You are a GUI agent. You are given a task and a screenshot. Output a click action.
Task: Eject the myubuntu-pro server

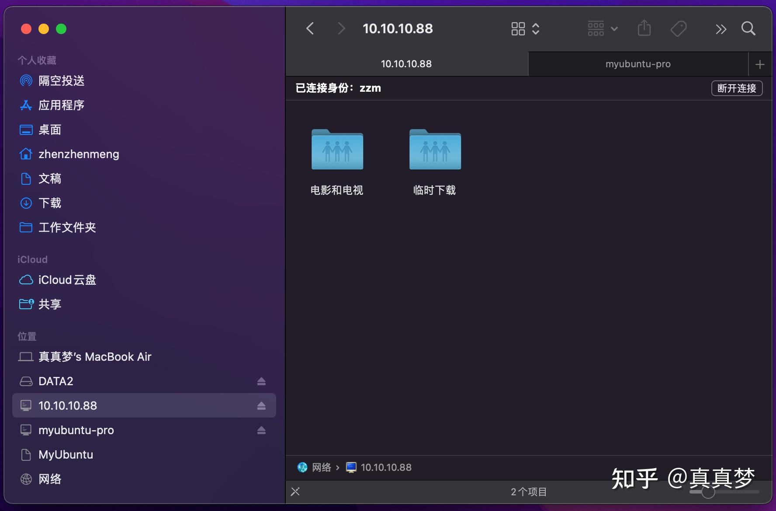point(261,430)
